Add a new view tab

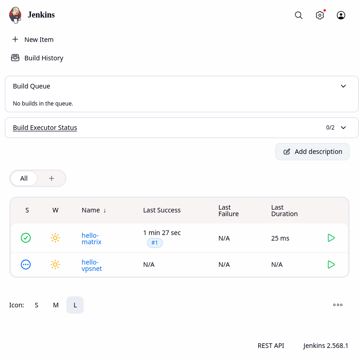52,178
